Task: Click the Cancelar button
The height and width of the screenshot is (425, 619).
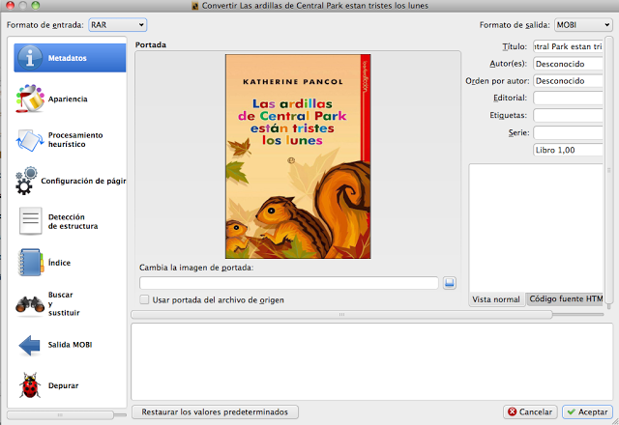Action: (x=530, y=412)
